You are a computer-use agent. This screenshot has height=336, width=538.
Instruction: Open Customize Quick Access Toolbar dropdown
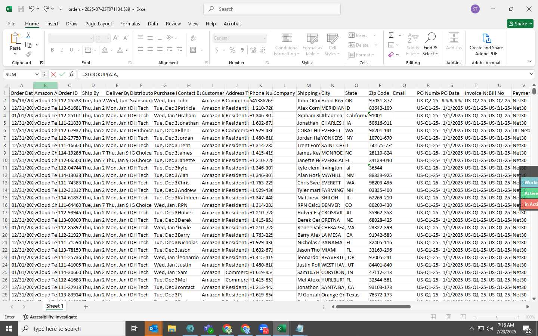(x=61, y=9)
